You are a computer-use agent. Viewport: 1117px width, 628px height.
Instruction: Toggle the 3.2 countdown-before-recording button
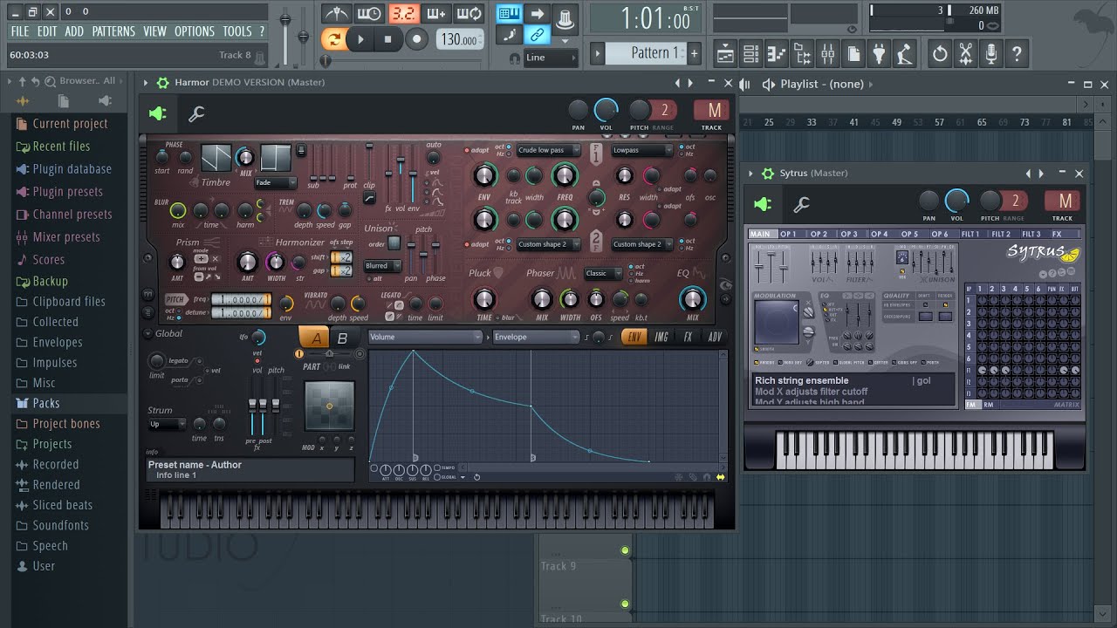[403, 13]
